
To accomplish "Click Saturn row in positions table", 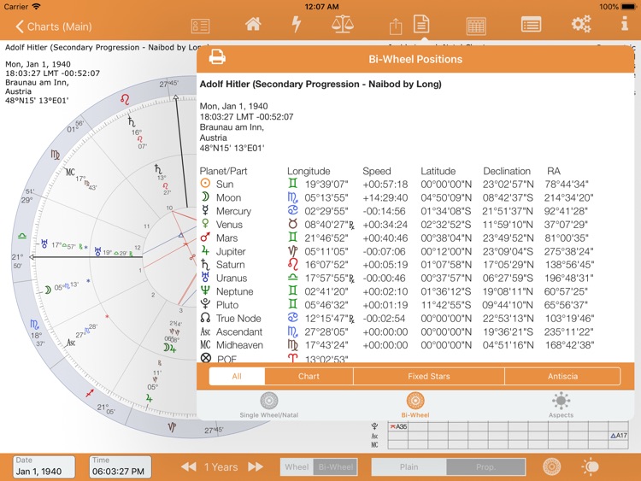I will [397, 265].
